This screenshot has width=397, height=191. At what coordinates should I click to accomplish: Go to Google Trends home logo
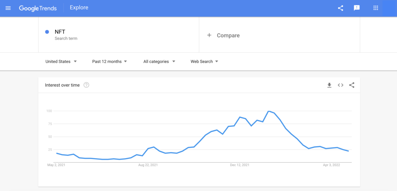point(38,8)
